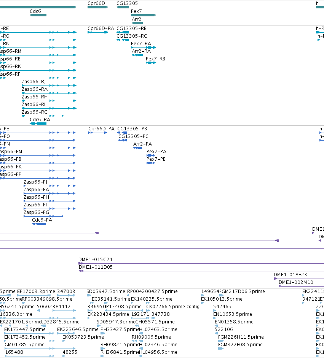The height and width of the screenshot is (358, 324).
Task: Select transcript Zasp66-RA
Action: [x=35, y=89]
